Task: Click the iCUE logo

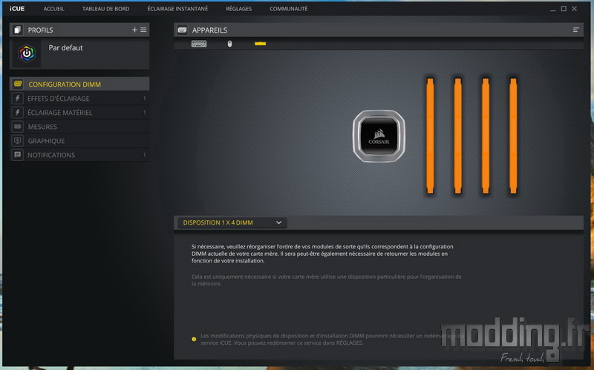Action: click(17, 8)
